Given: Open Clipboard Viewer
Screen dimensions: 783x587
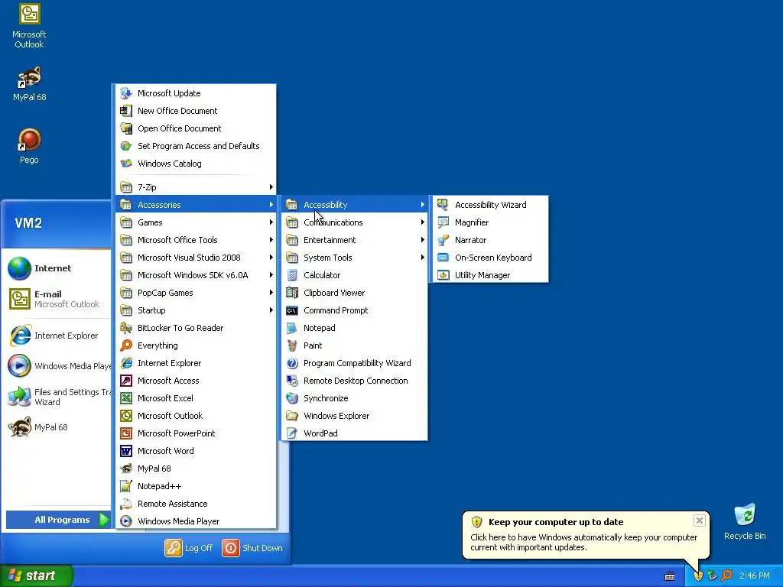Looking at the screenshot, I should coord(354,293).
